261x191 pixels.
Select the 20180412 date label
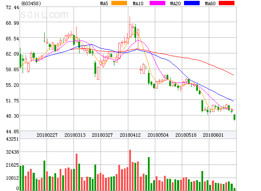[130, 135]
